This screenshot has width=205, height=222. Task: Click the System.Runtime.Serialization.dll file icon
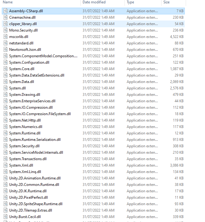[x=6, y=139]
